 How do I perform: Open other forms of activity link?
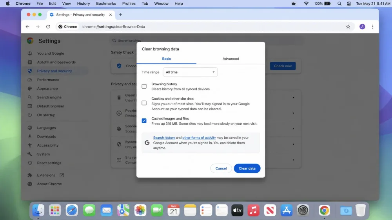click(199, 138)
